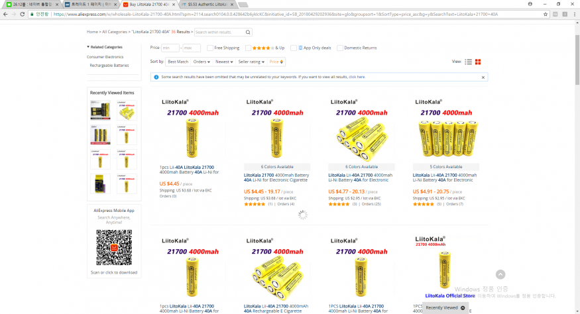The height and width of the screenshot is (314, 580).
Task: Dismiss the omitted results notice
Action: coord(483,78)
